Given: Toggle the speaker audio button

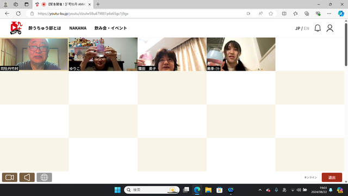Looking at the screenshot, I should (x=27, y=177).
